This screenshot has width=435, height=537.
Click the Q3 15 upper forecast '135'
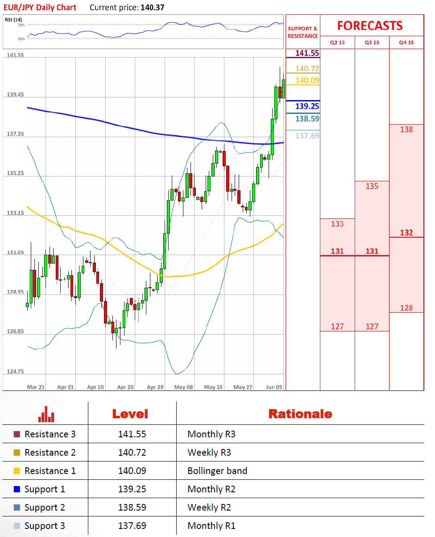372,186
